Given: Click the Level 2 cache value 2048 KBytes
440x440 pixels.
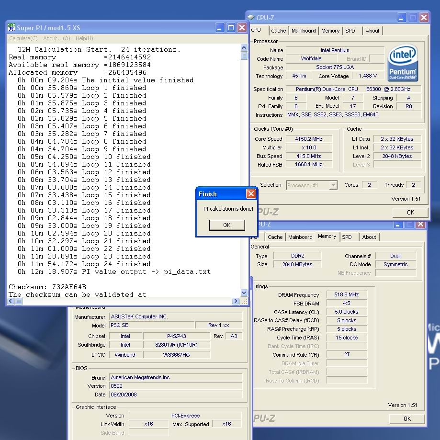Looking at the screenshot, I should click(x=397, y=156).
